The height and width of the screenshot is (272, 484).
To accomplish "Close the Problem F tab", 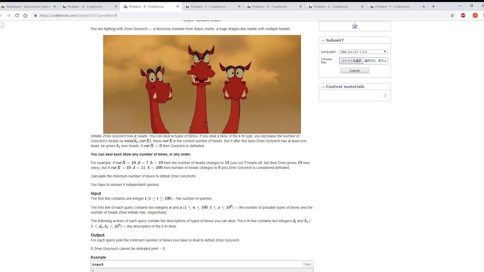I will [424, 6].
